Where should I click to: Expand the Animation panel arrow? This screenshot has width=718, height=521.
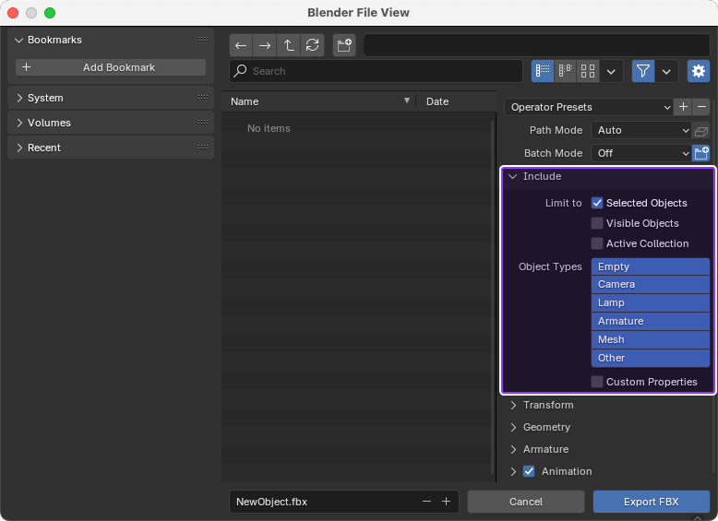tap(513, 471)
